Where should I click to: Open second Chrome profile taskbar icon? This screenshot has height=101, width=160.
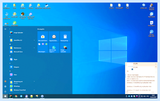(x=16, y=96)
